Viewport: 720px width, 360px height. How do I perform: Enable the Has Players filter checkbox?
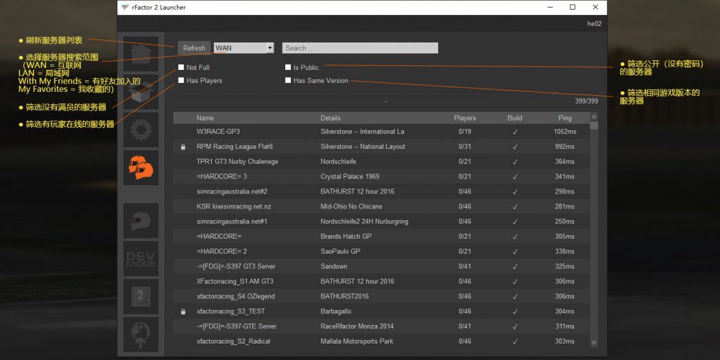182,80
